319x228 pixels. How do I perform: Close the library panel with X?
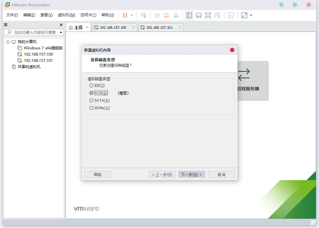[x=61, y=25]
